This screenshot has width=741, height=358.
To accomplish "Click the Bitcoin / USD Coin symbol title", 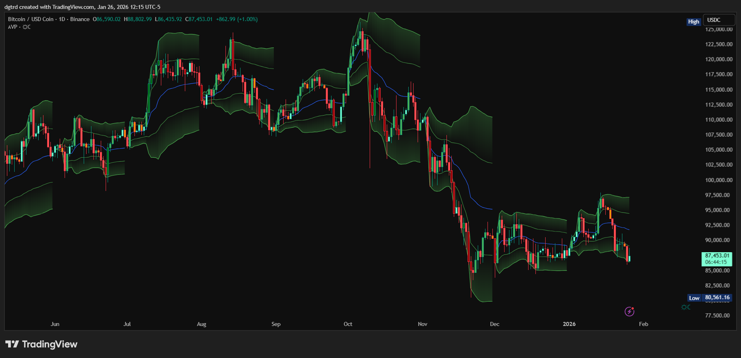I will pyautogui.click(x=31, y=19).
